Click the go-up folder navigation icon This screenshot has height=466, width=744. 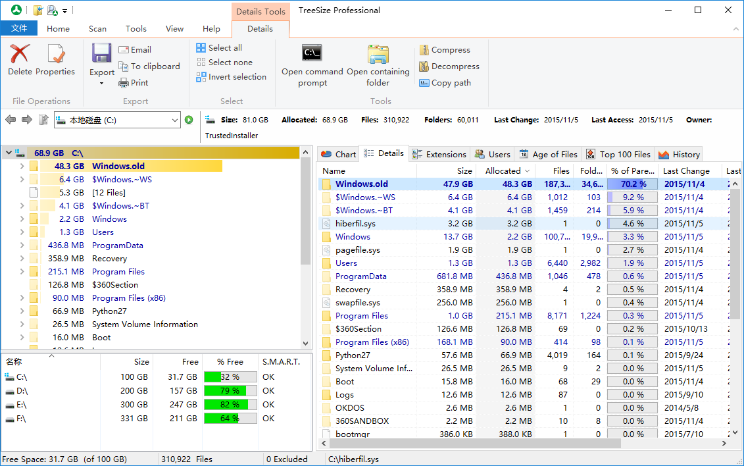click(43, 120)
